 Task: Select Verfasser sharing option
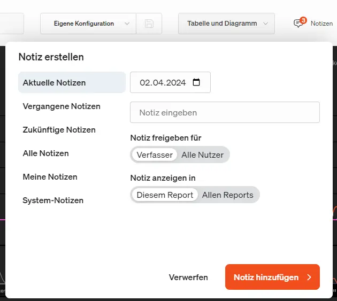click(x=155, y=155)
